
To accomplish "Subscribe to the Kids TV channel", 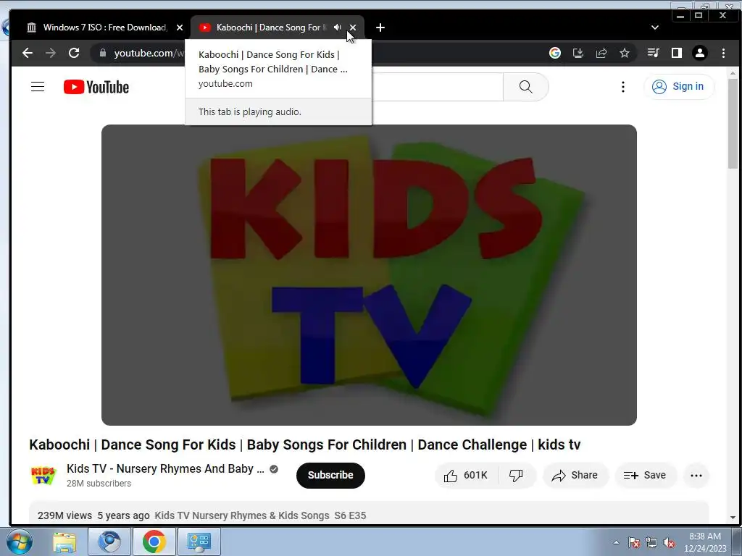I will [330, 475].
